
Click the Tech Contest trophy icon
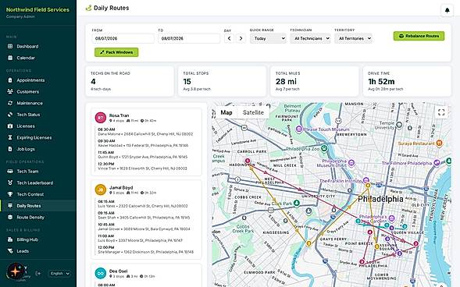coord(10,194)
